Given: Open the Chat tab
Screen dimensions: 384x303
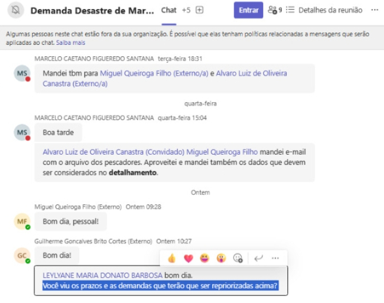Looking at the screenshot, I should point(169,10).
